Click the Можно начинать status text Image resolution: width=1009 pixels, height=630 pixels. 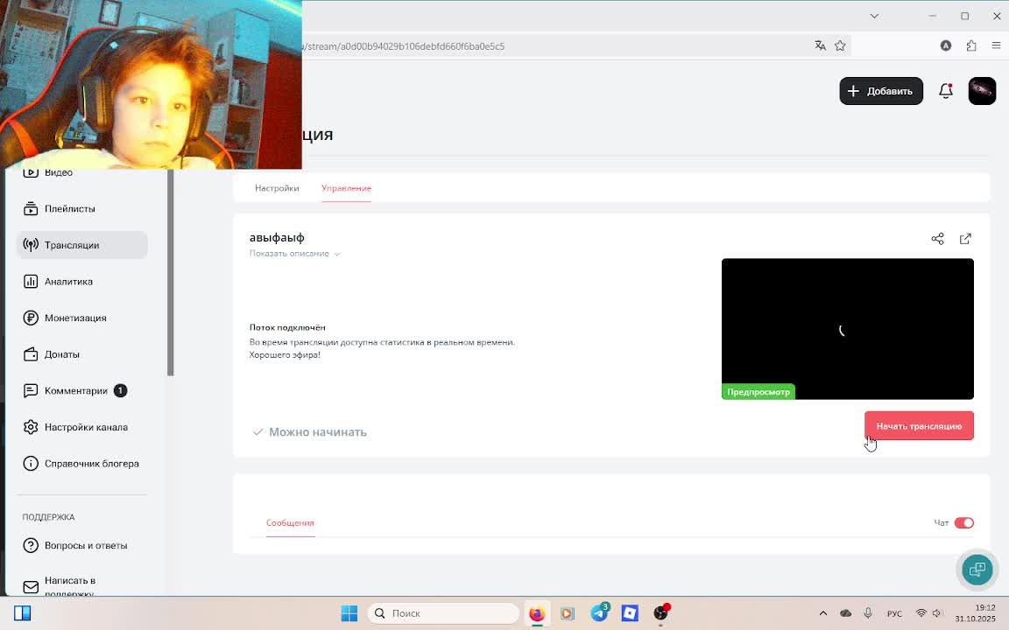[x=317, y=432]
